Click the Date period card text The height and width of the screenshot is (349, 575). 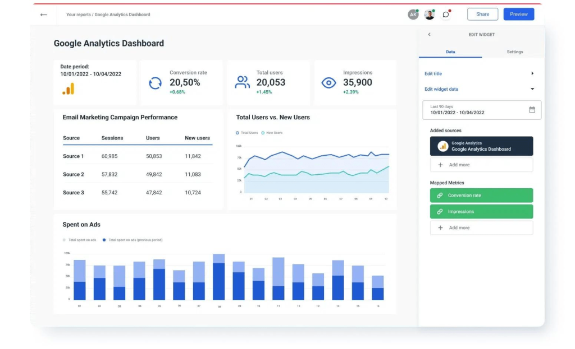90,70
